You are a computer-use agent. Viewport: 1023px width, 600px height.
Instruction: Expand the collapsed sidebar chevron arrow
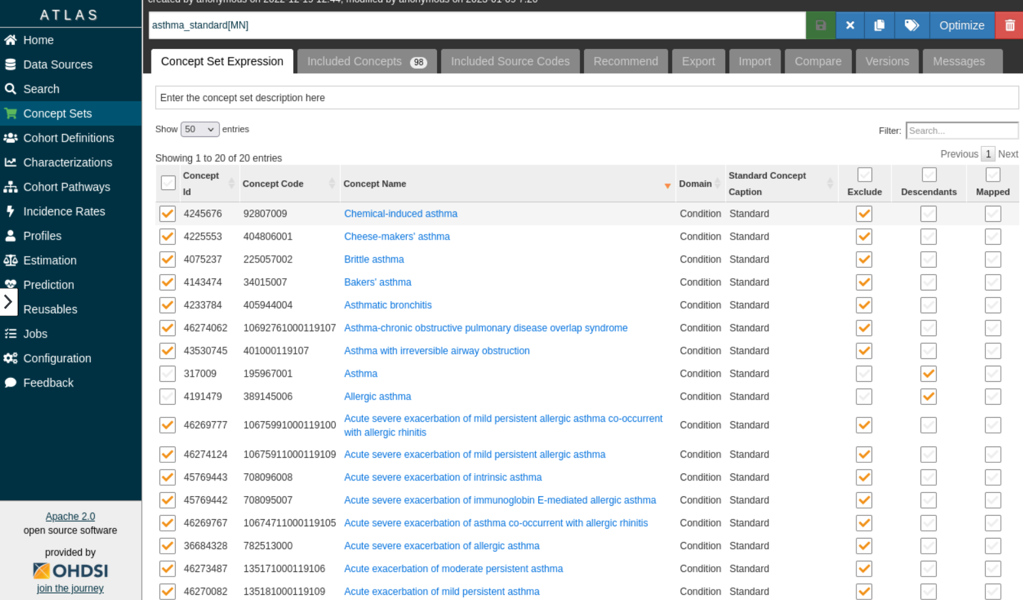(x=8, y=302)
